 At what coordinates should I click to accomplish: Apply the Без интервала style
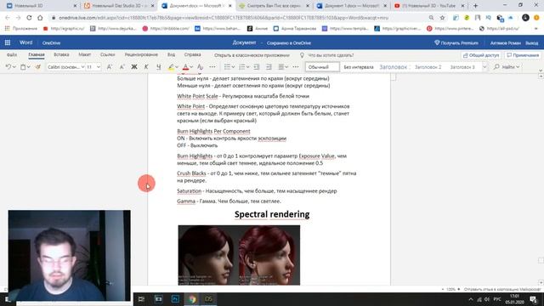coord(359,67)
